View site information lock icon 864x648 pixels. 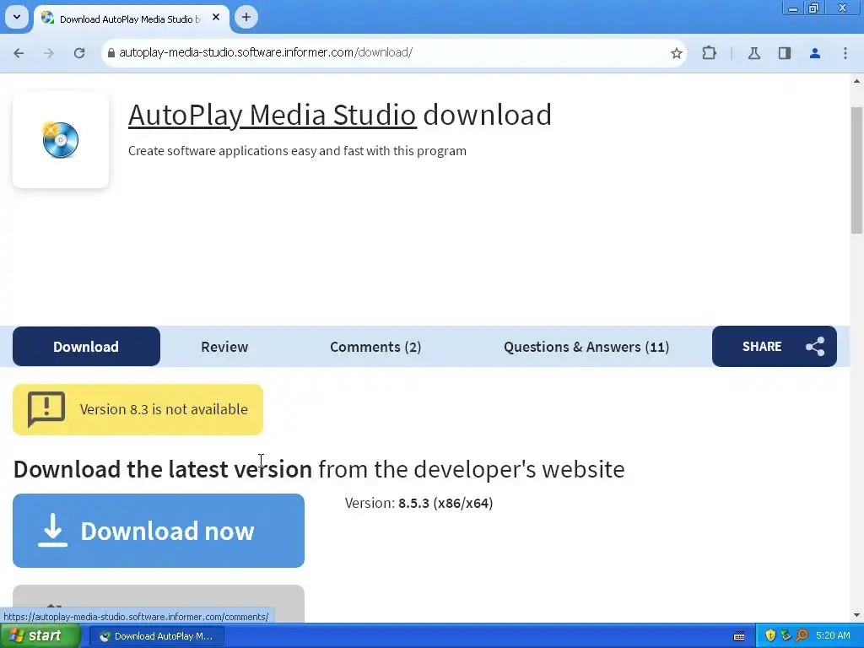point(111,53)
